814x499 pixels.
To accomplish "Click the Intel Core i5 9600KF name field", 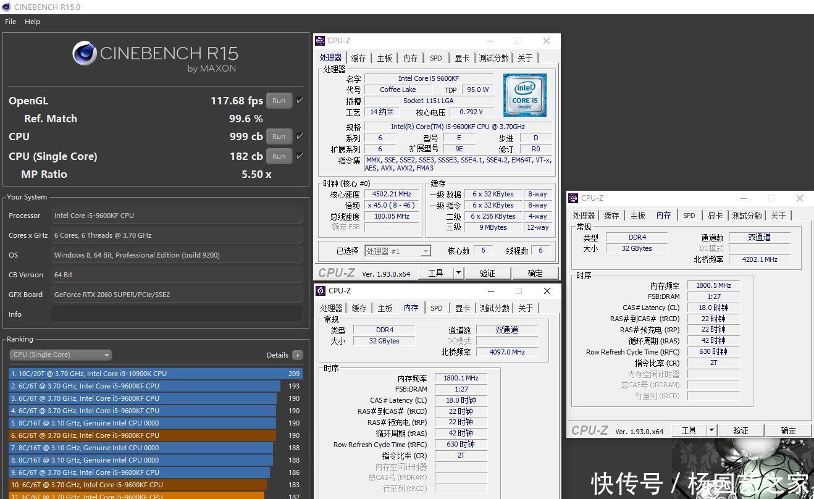I will [429, 78].
